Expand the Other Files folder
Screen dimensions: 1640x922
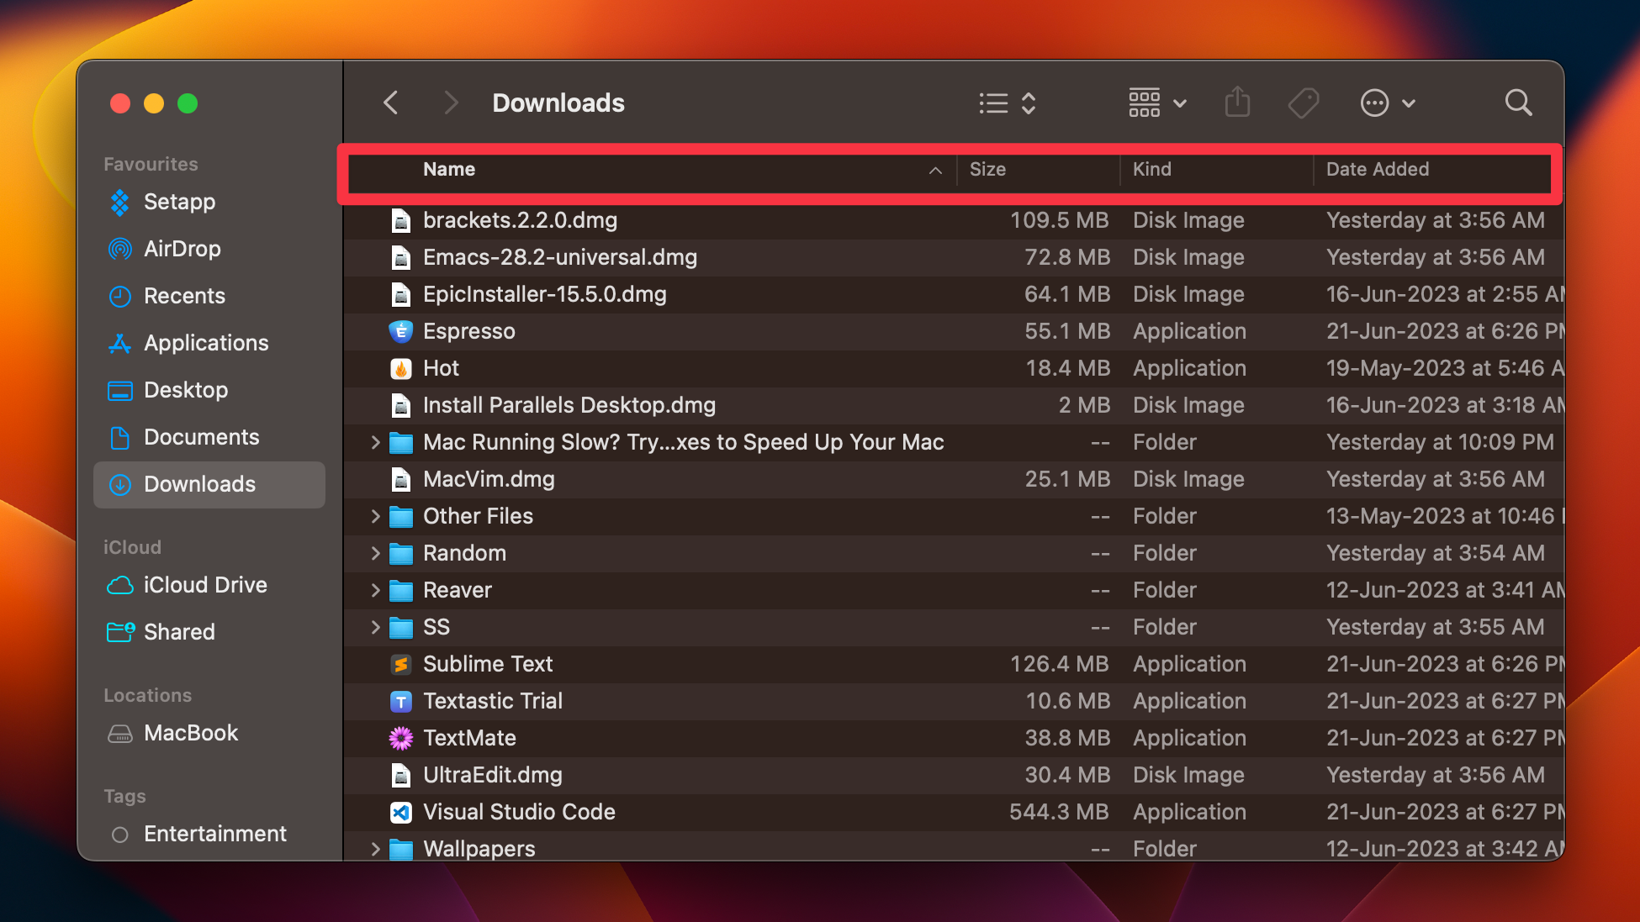pyautogui.click(x=375, y=516)
